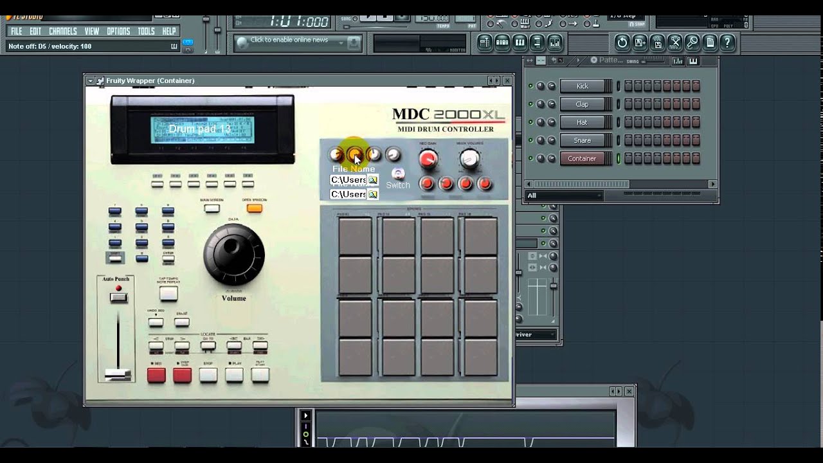Image resolution: width=823 pixels, height=463 pixels.
Task: Select the Container channel button
Action: pyautogui.click(x=583, y=158)
